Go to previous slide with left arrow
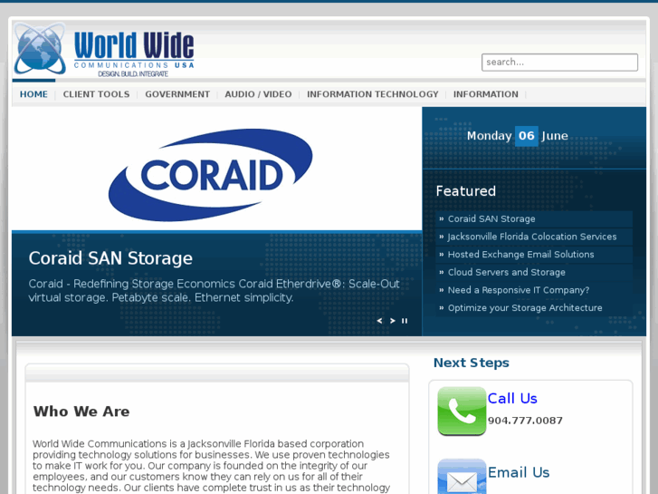Viewport: 658px width, 494px height. 379,321
